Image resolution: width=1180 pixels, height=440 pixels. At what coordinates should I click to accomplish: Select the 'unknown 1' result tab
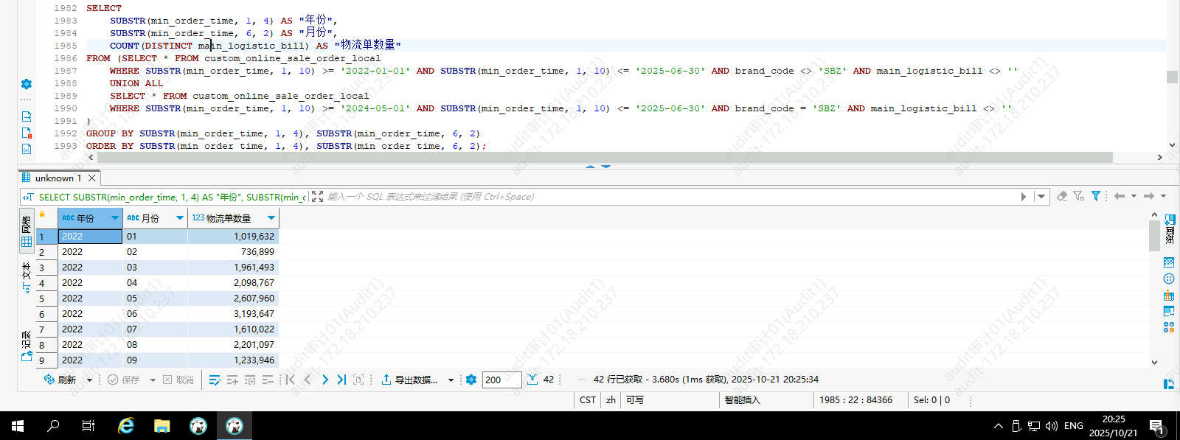click(58, 178)
